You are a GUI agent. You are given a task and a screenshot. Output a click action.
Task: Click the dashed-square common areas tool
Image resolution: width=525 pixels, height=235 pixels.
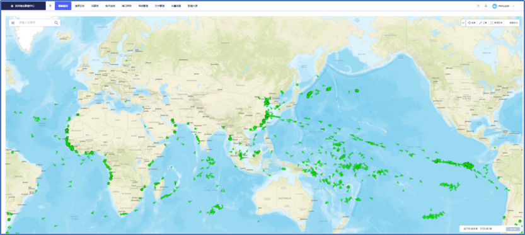point(497,23)
